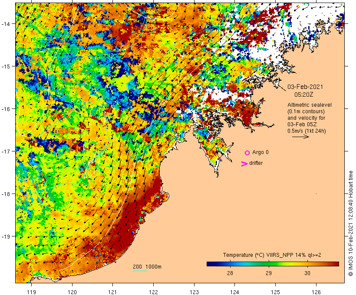The height and width of the screenshot is (295, 356).
Task: Click the magenta drifter arrowhead symbol
Action: tap(244, 164)
